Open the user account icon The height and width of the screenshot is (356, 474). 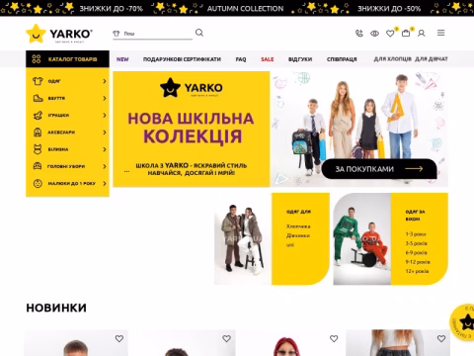coord(422,34)
